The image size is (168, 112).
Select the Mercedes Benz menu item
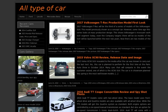pos(53,17)
